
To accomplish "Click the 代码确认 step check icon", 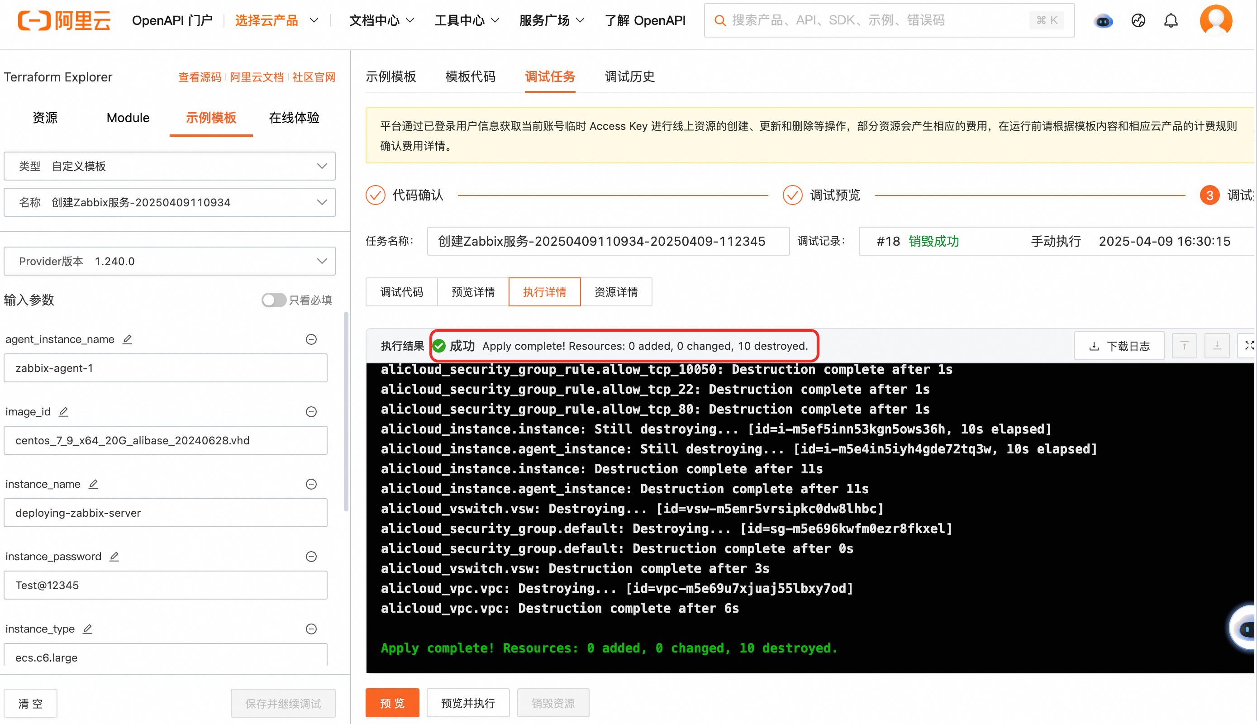I will [x=376, y=195].
